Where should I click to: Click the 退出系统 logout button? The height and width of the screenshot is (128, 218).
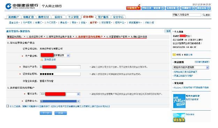(203, 8)
